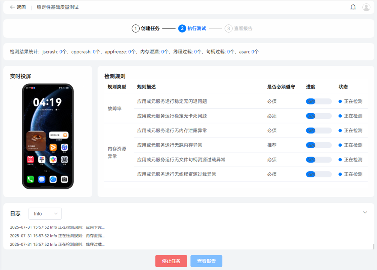The image size is (377, 270).
Task: Tap the Camera app icon in the phone dock
Action: (x=65, y=179)
